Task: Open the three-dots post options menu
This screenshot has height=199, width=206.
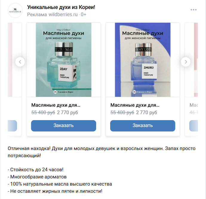Action: pyautogui.click(x=193, y=10)
